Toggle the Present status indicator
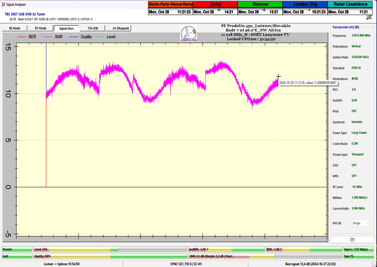This screenshot has height=267, width=377. 17,249
